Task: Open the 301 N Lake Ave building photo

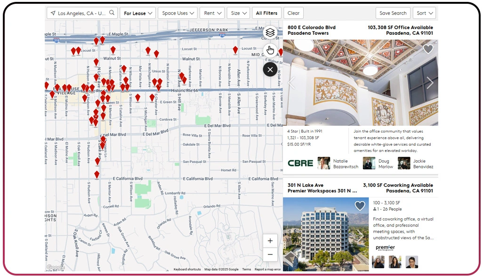Action: point(325,234)
